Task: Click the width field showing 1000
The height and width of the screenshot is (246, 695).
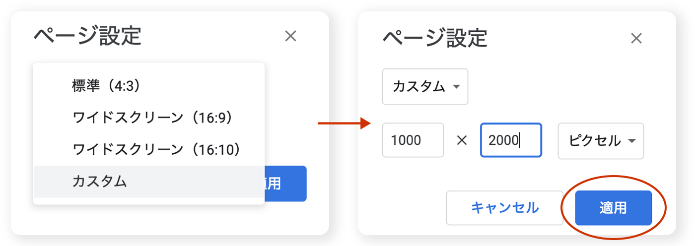Action: coord(413,140)
